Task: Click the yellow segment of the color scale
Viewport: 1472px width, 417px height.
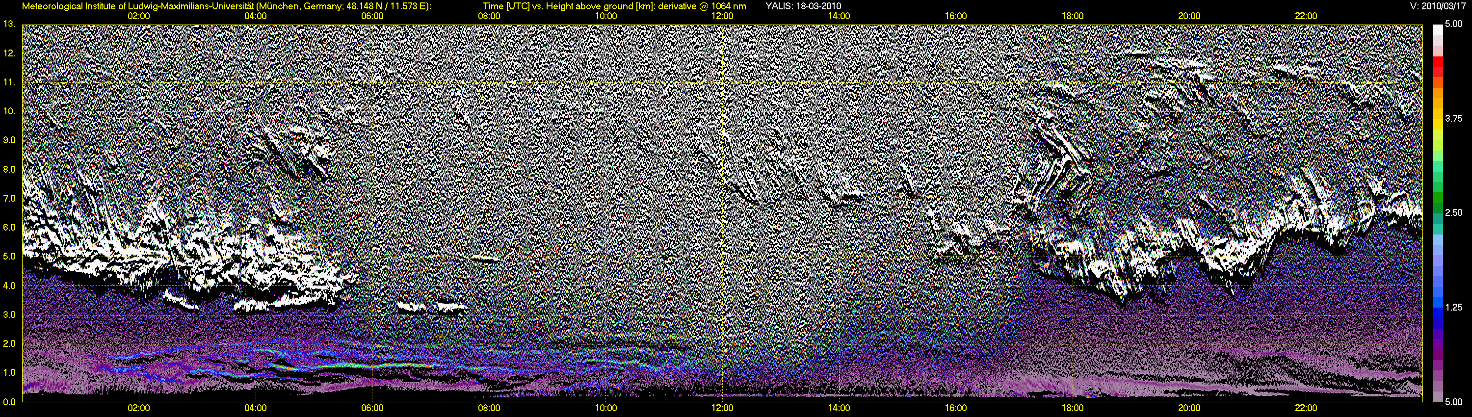Action: click(x=1437, y=126)
